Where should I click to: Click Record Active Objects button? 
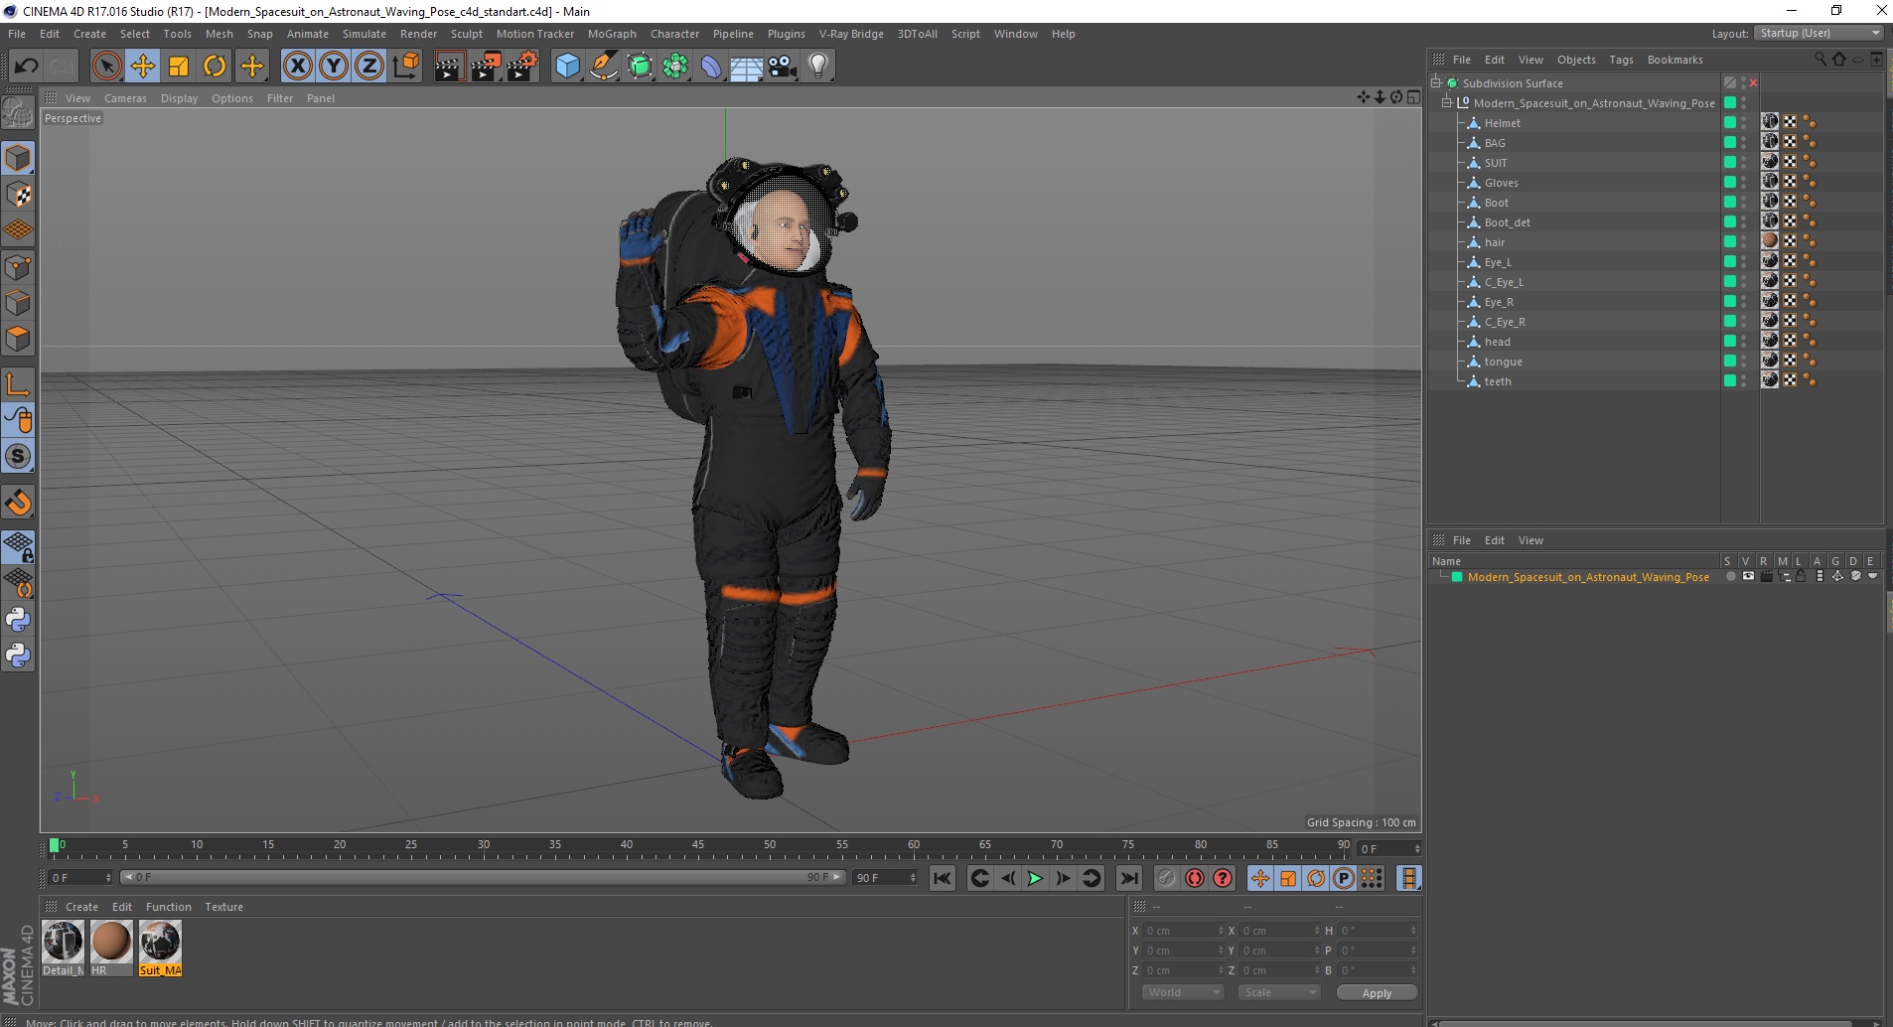pyautogui.click(x=1167, y=878)
